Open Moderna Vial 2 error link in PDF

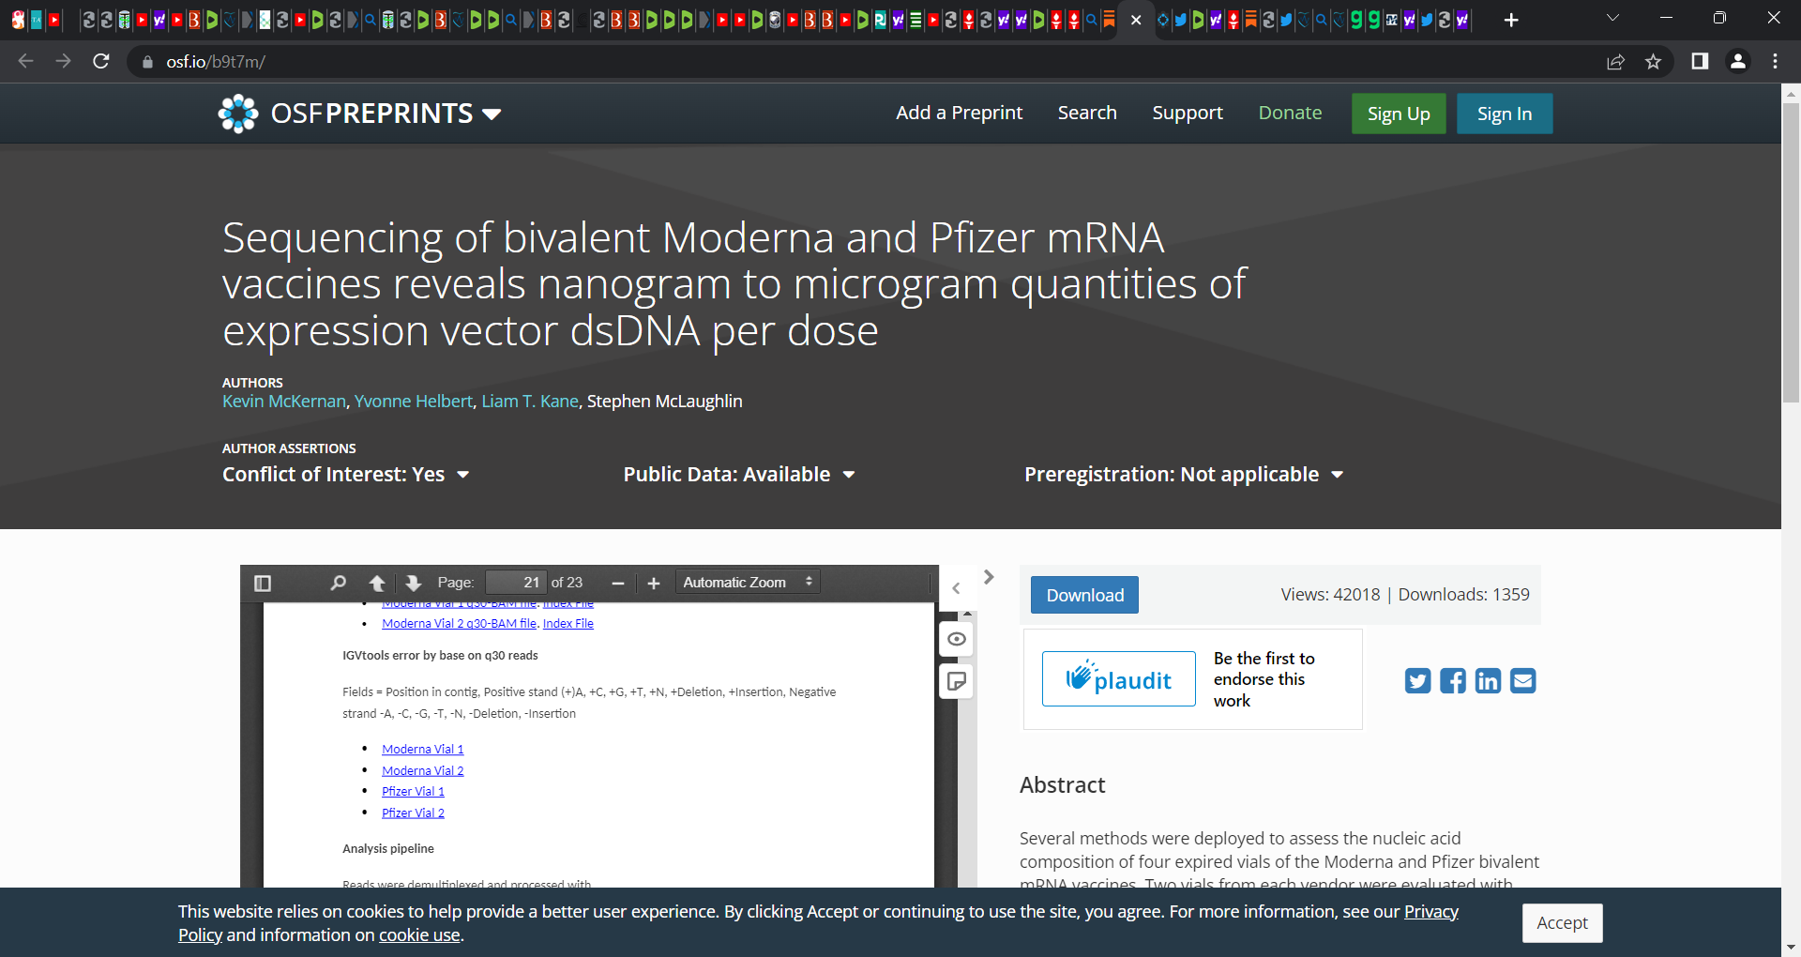(x=423, y=771)
